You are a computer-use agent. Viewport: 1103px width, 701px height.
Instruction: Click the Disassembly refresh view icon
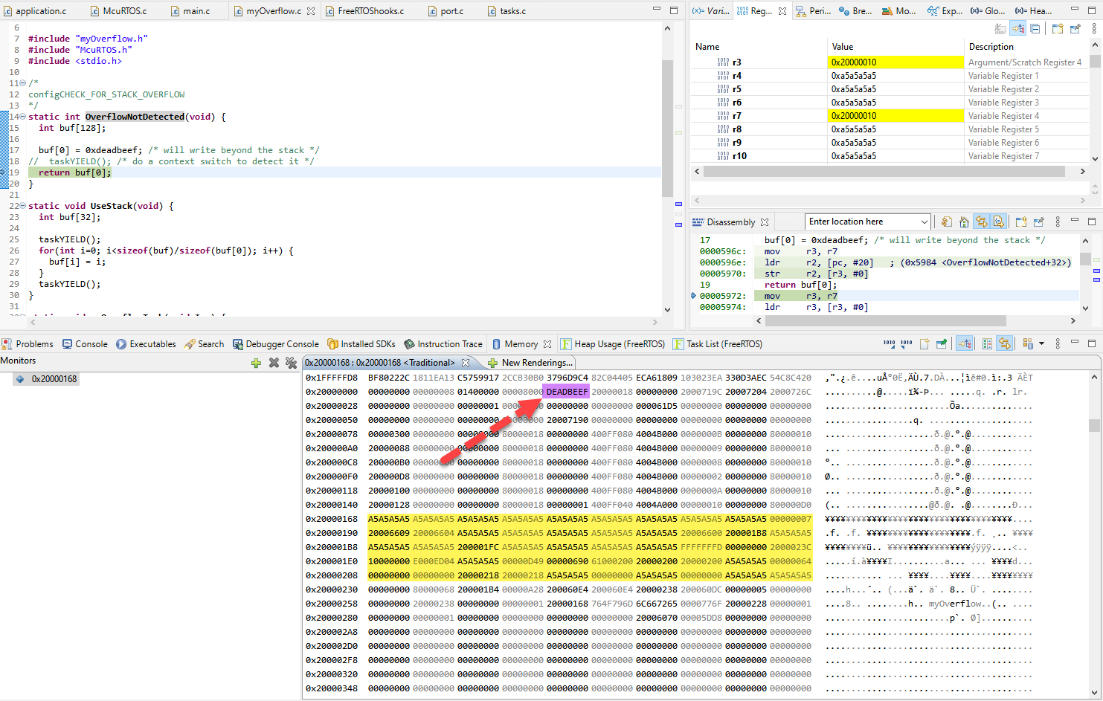point(946,222)
